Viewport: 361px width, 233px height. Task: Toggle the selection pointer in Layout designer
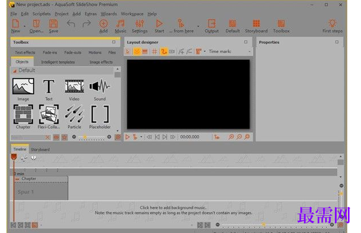click(128, 51)
